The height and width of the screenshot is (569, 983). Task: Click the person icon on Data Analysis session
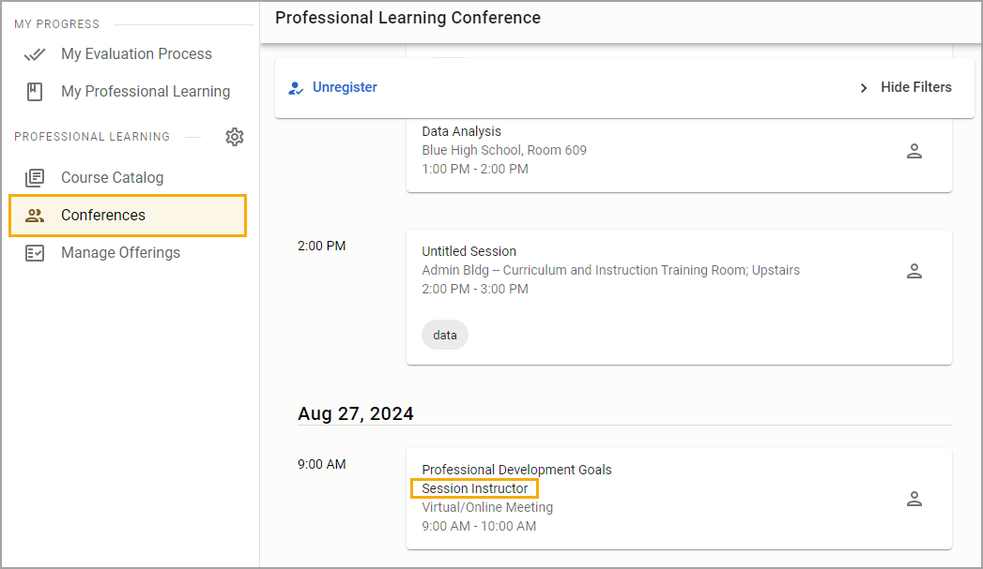coord(914,151)
